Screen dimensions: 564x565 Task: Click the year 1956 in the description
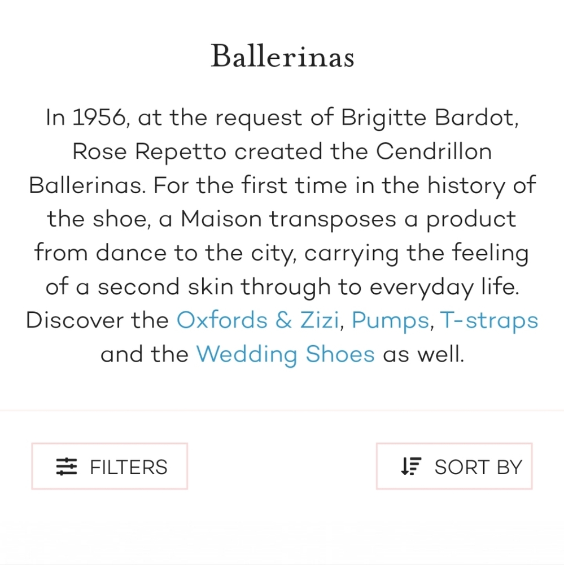tap(99, 117)
